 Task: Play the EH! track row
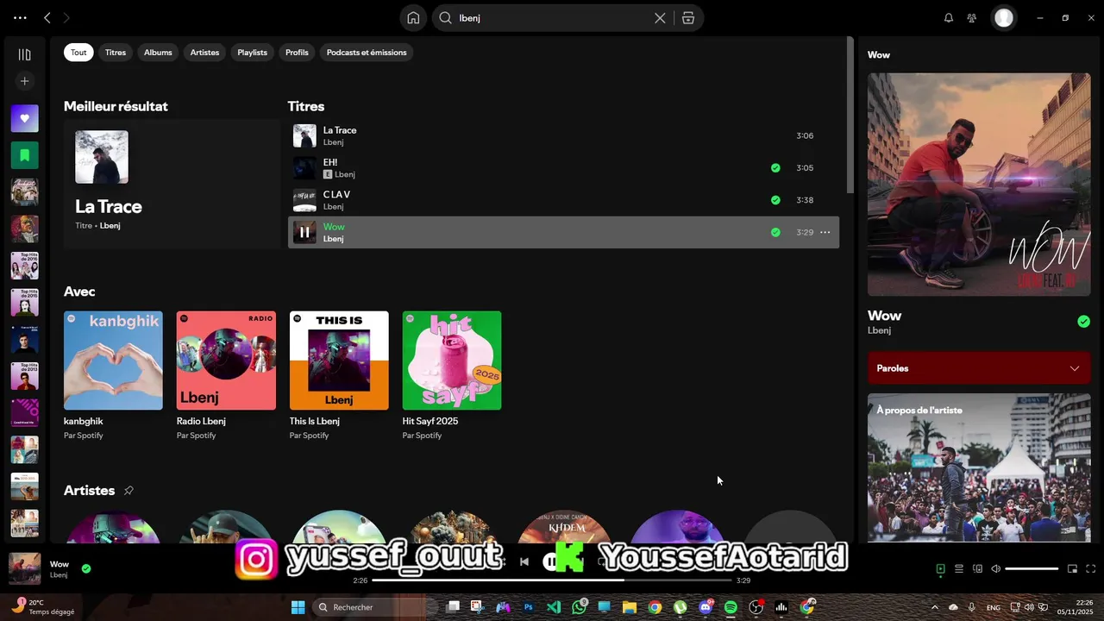tap(563, 168)
